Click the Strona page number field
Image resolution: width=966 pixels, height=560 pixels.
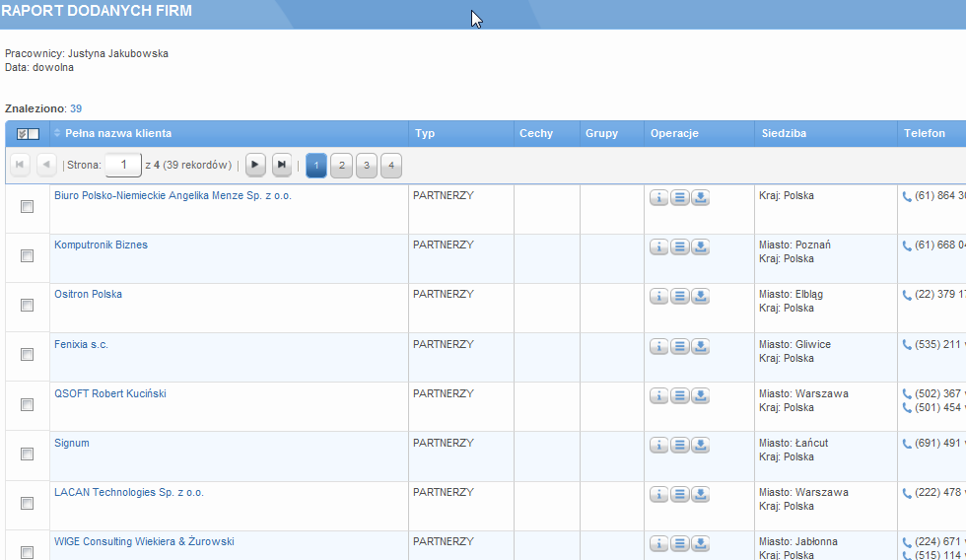click(x=123, y=165)
